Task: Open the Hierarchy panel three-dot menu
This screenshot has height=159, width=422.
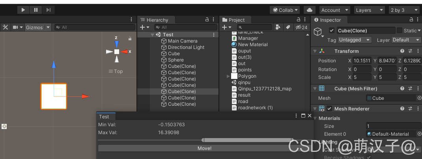Action: click(213, 19)
